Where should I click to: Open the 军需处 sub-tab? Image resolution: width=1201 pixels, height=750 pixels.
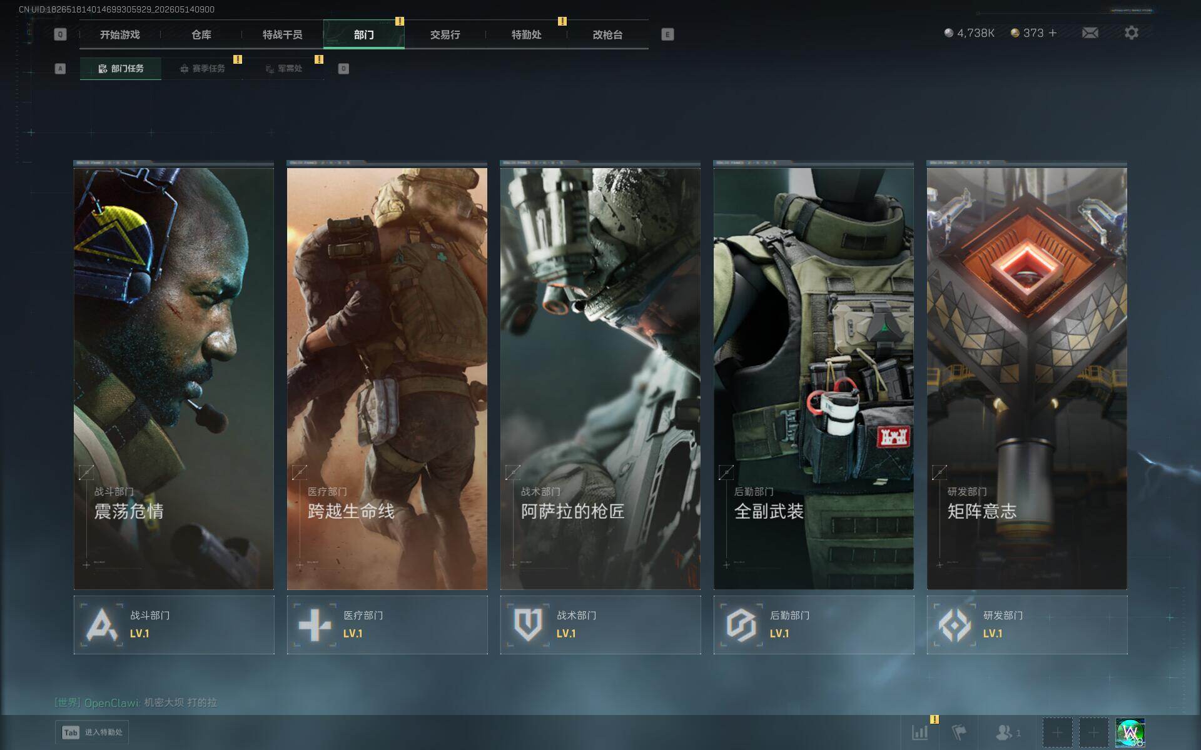283,69
